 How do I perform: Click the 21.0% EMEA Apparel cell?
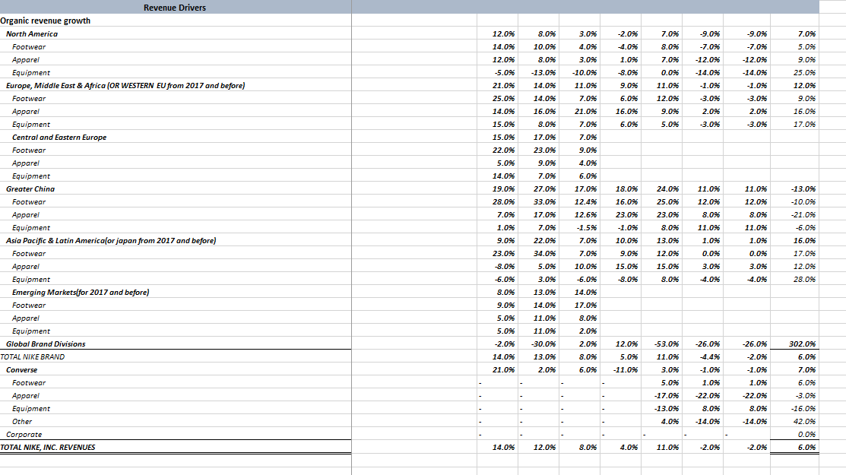(x=579, y=111)
